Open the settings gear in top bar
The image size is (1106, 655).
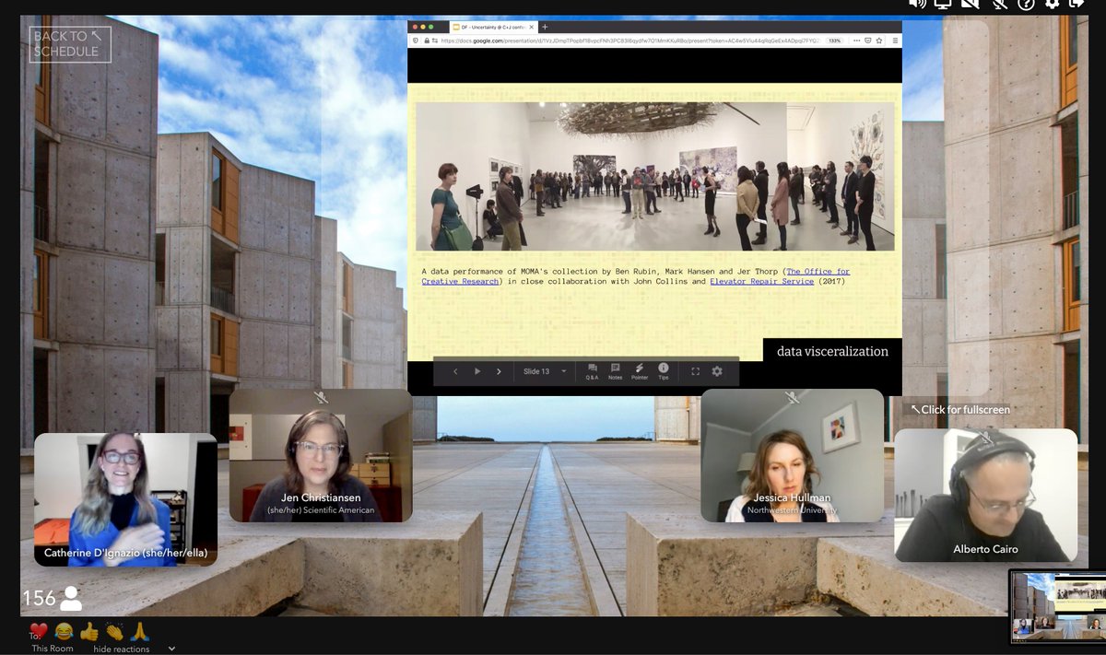click(1053, 4)
